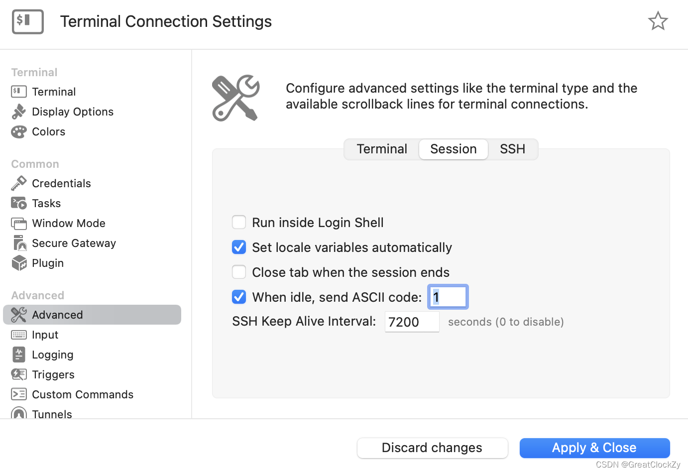Viewport: 688px width, 474px height.
Task: Switch to the Terminal tab
Action: (382, 149)
